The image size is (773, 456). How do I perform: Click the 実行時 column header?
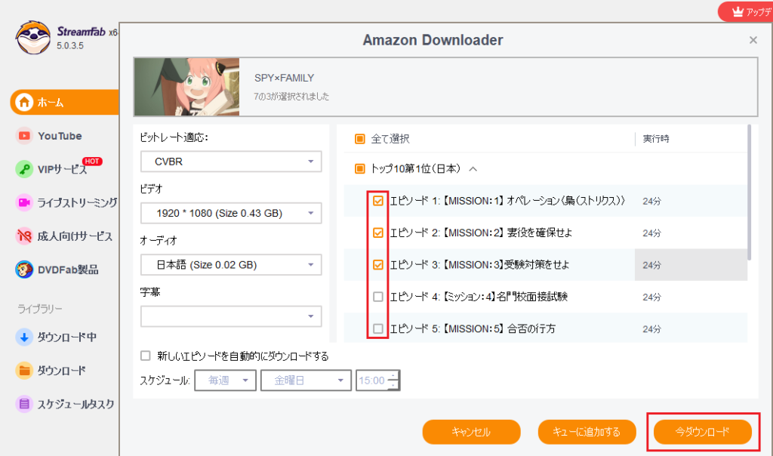(656, 139)
